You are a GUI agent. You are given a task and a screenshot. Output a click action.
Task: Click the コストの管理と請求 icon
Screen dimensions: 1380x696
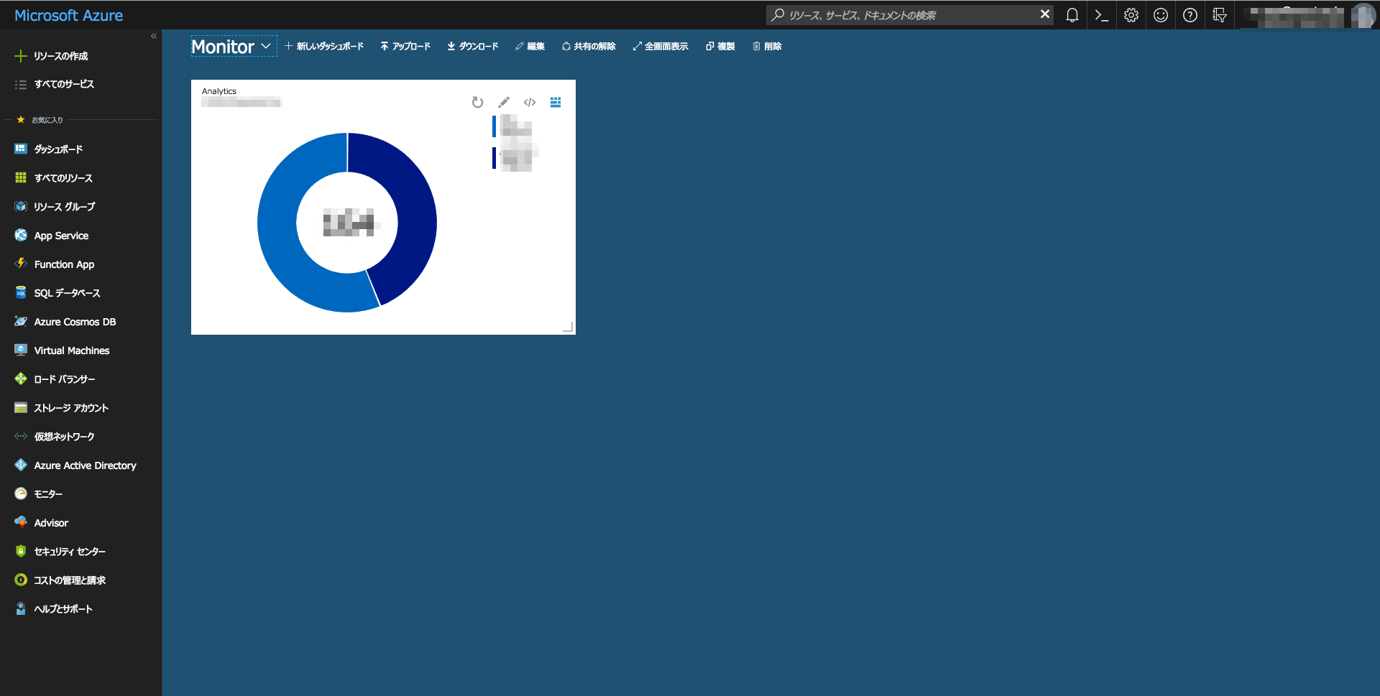click(21, 580)
